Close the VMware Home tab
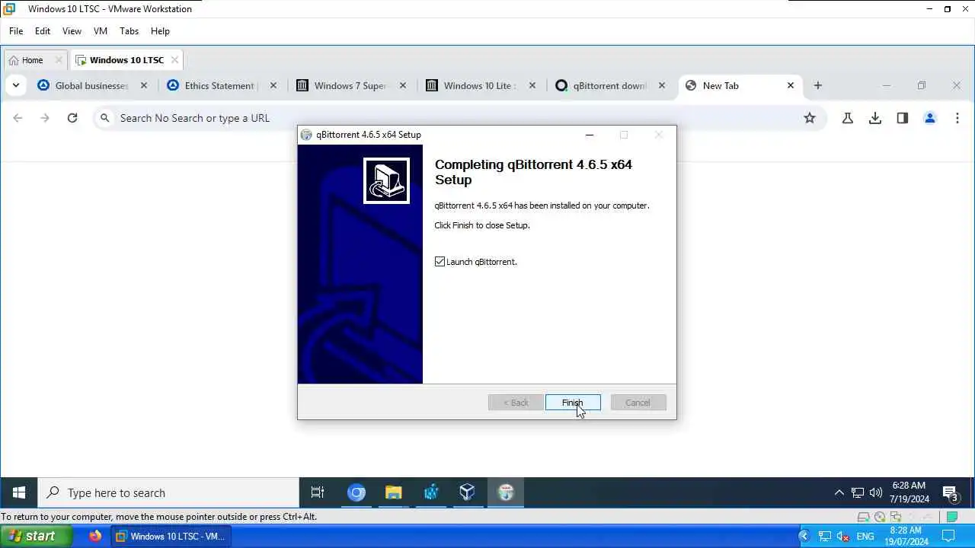975x548 pixels. coord(59,60)
